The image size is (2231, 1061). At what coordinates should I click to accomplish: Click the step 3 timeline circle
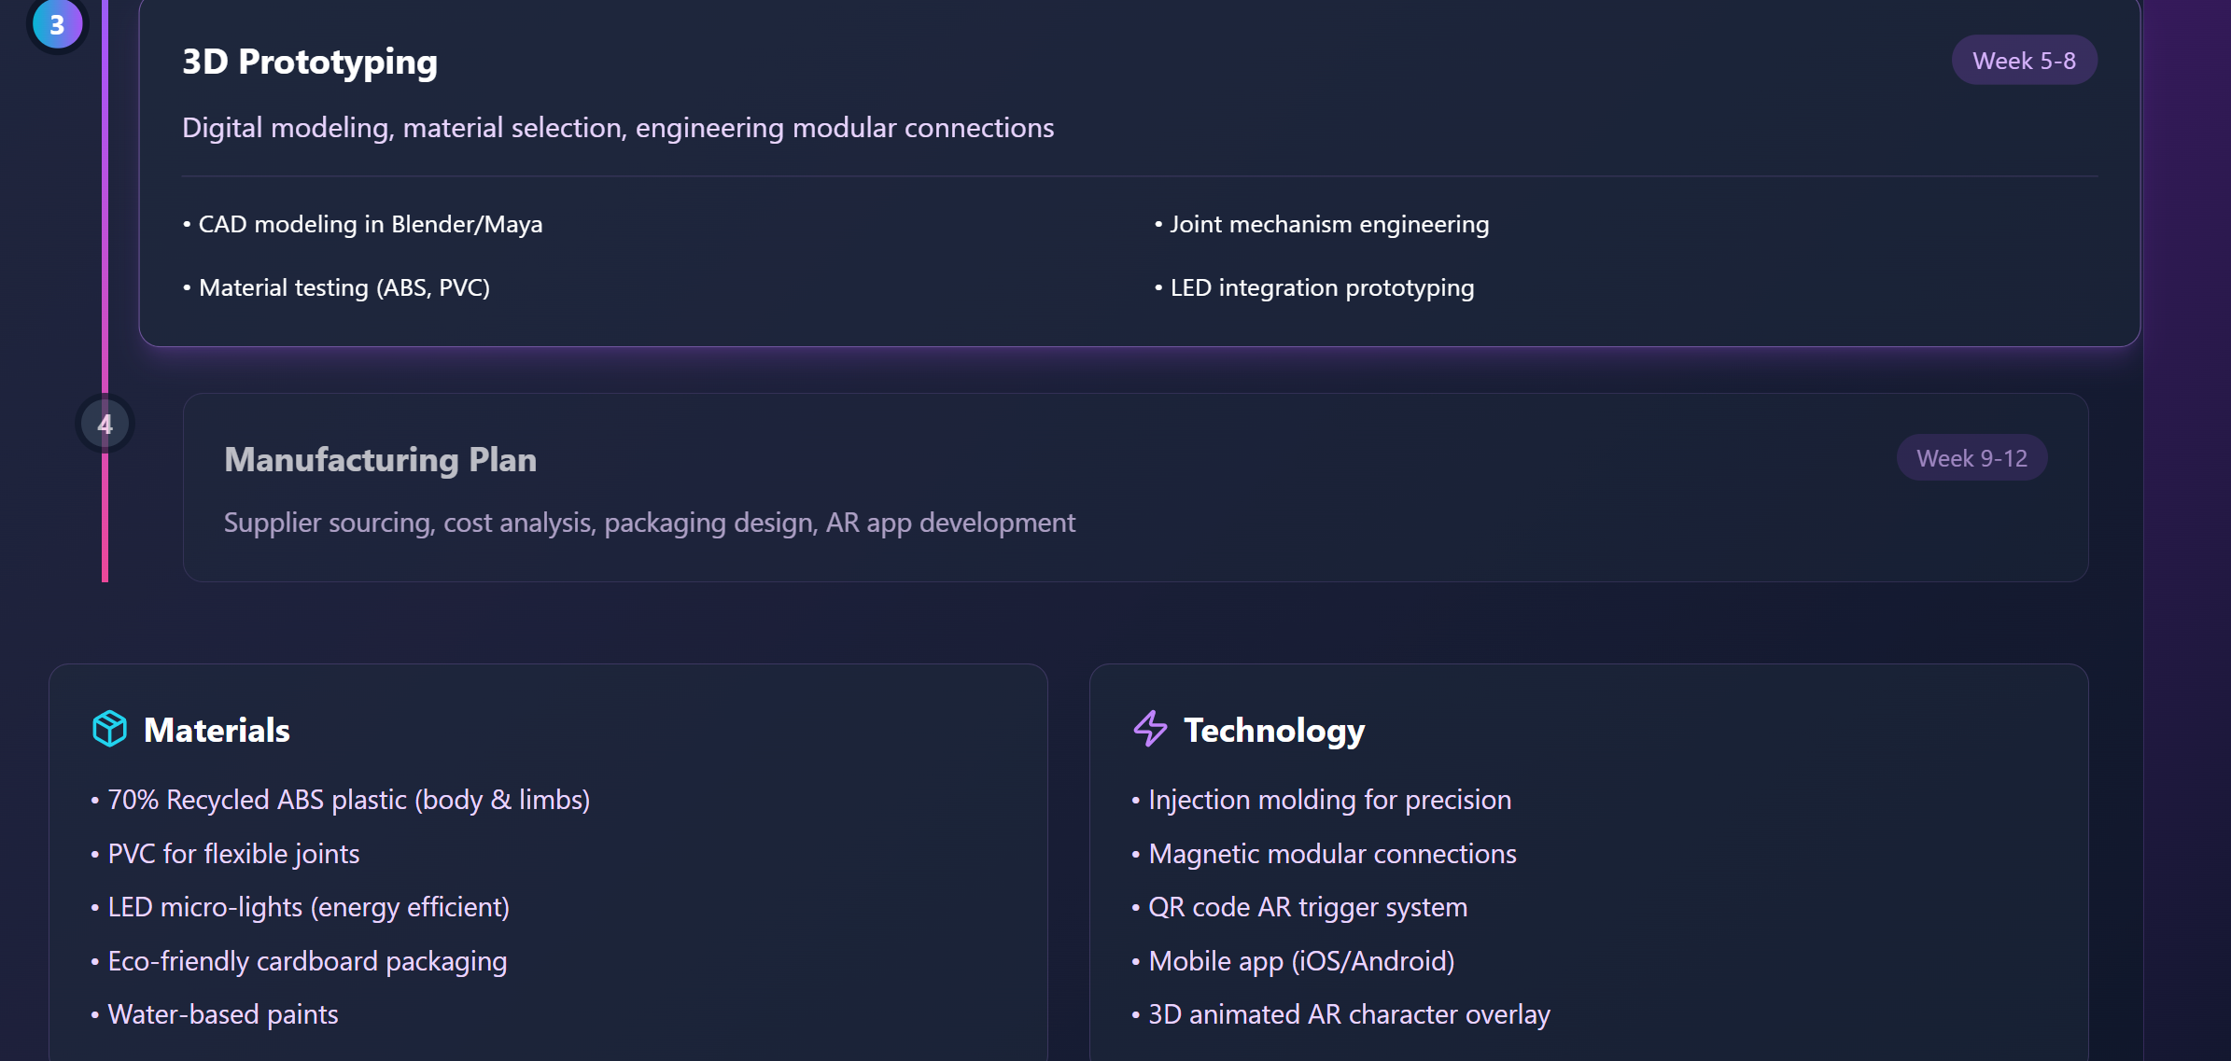[x=57, y=23]
